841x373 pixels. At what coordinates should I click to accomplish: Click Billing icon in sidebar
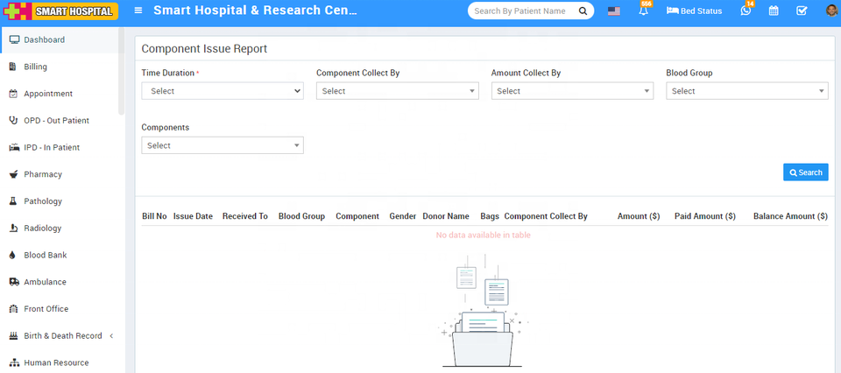(13, 67)
